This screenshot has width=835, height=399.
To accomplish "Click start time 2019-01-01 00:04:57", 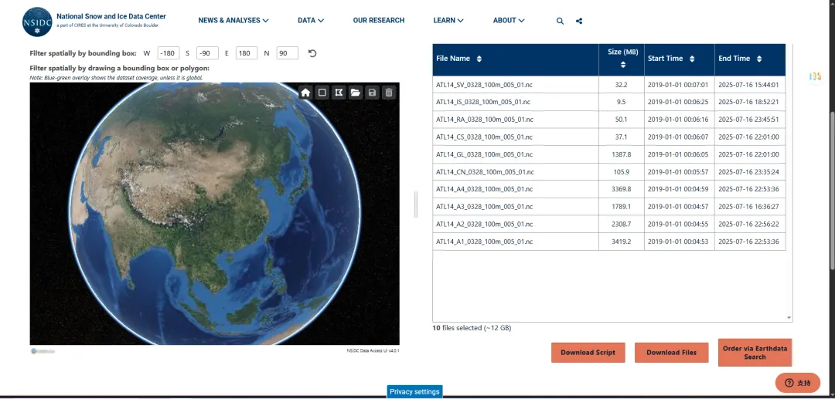I will tap(678, 207).
